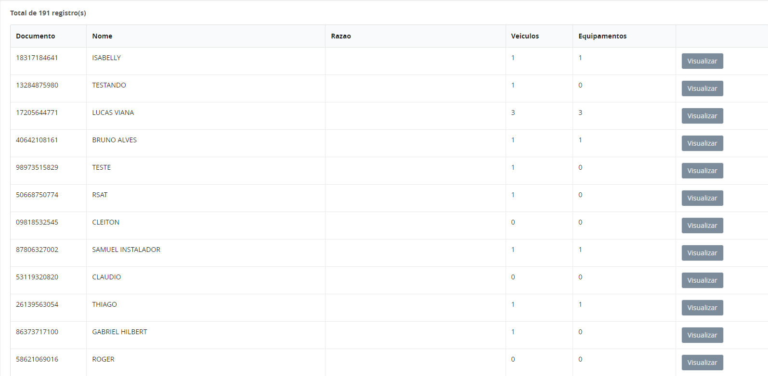This screenshot has height=376, width=768.
Task: Select Veiculos count for GABRIEL HILBERT
Action: point(513,332)
